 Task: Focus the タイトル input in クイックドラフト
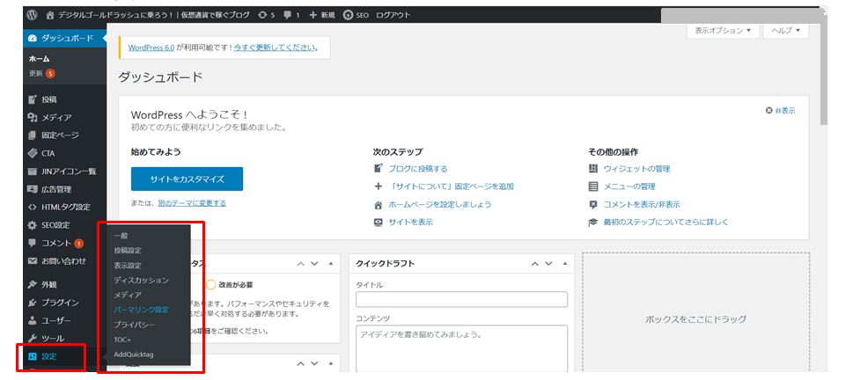[461, 299]
